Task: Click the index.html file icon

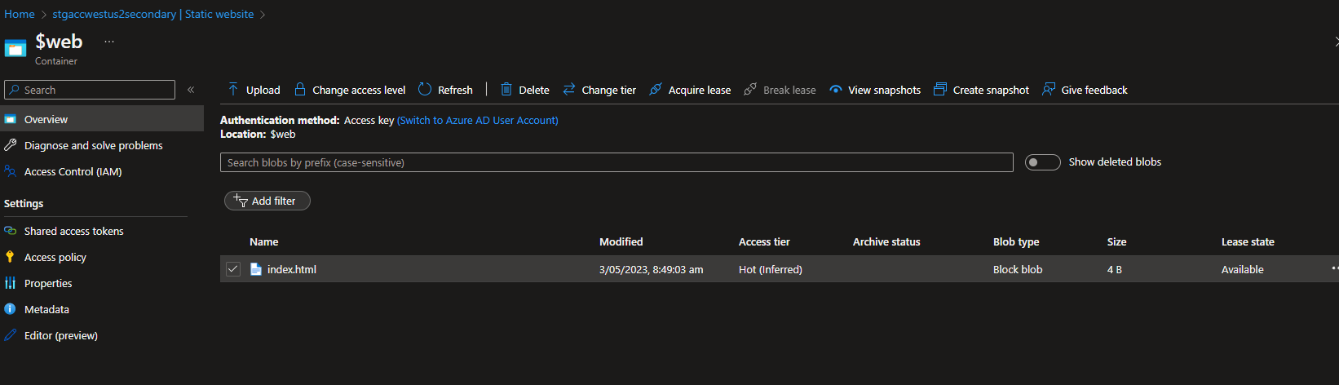Action: tap(256, 269)
